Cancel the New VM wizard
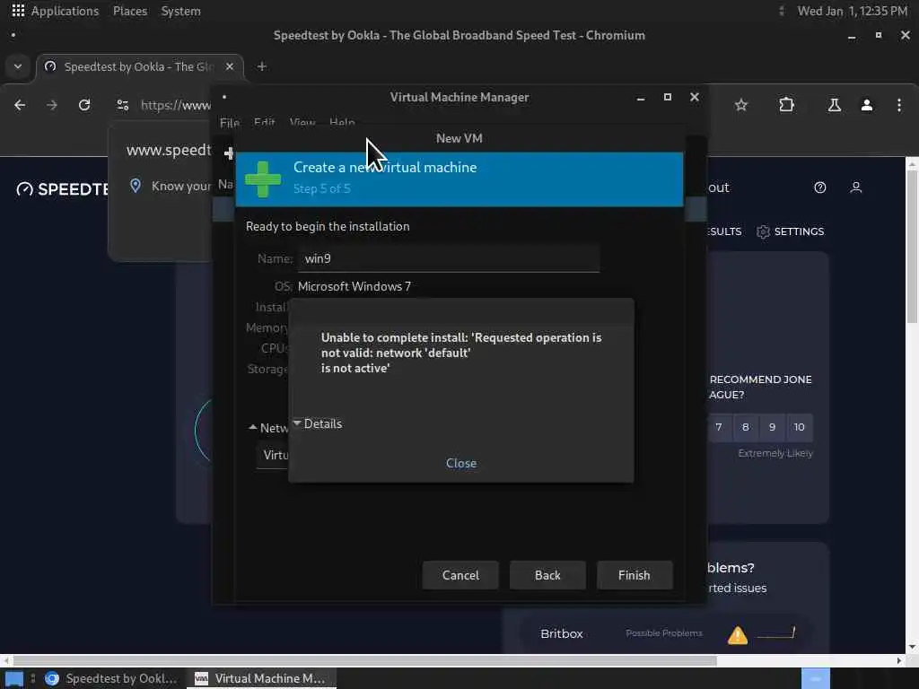Viewport: 919px width, 689px height. point(460,575)
